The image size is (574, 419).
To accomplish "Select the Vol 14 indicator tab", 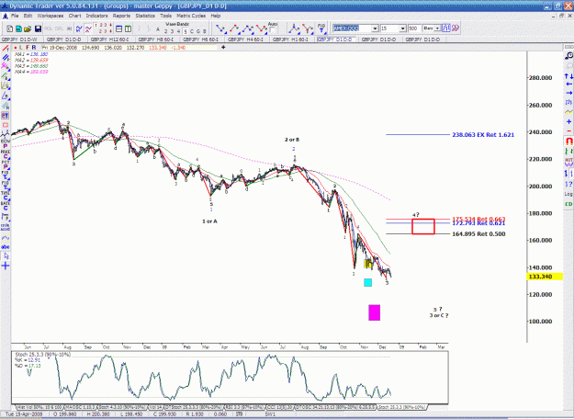I will pyautogui.click(x=156, y=407).
